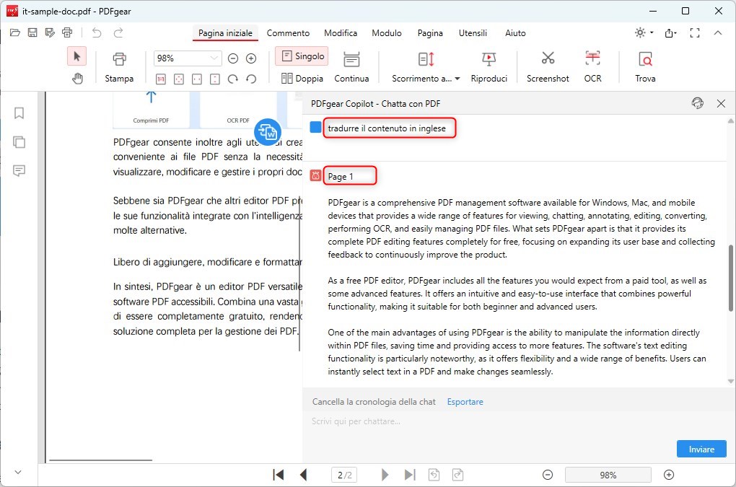736x487 pixels.
Task: Set actual size 1:1 view
Action: 160,79
